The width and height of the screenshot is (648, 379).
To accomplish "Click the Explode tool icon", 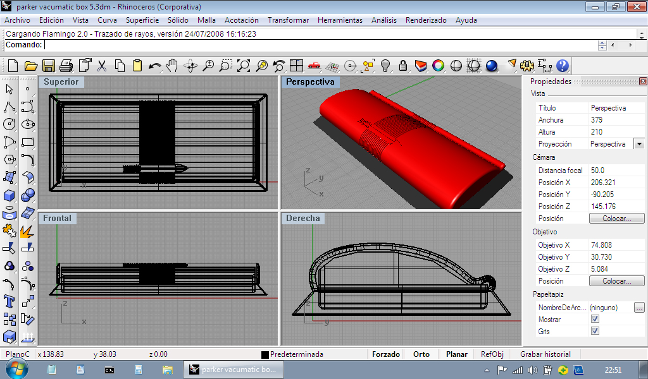I will coord(27,231).
